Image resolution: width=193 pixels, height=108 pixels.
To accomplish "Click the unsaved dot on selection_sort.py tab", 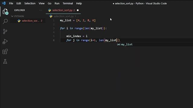I will click(x=78, y=10).
